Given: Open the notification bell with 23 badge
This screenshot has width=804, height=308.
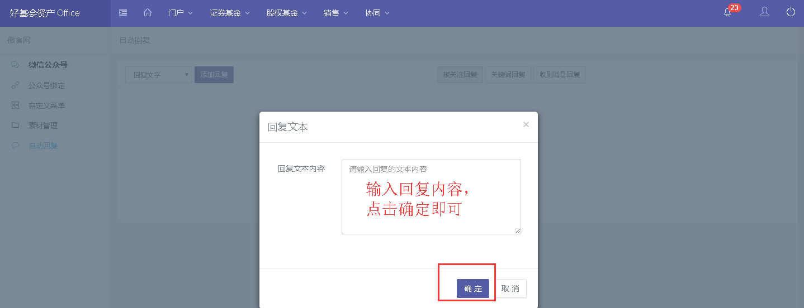Looking at the screenshot, I should [x=728, y=12].
